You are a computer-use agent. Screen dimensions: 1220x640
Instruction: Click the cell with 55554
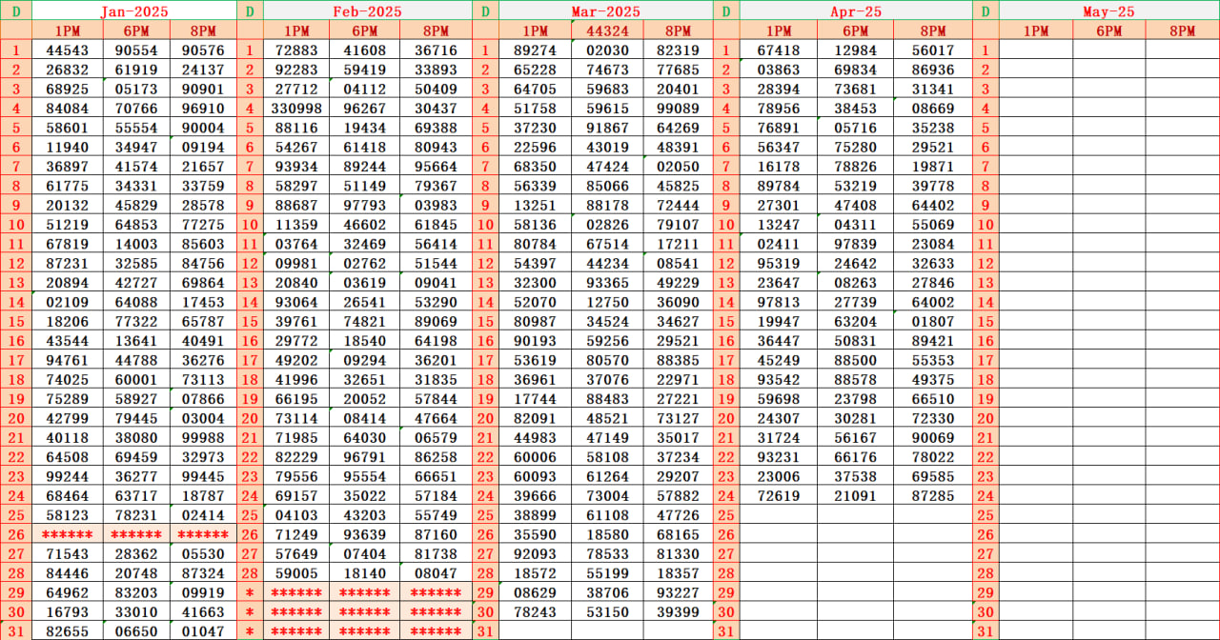pyautogui.click(x=136, y=128)
